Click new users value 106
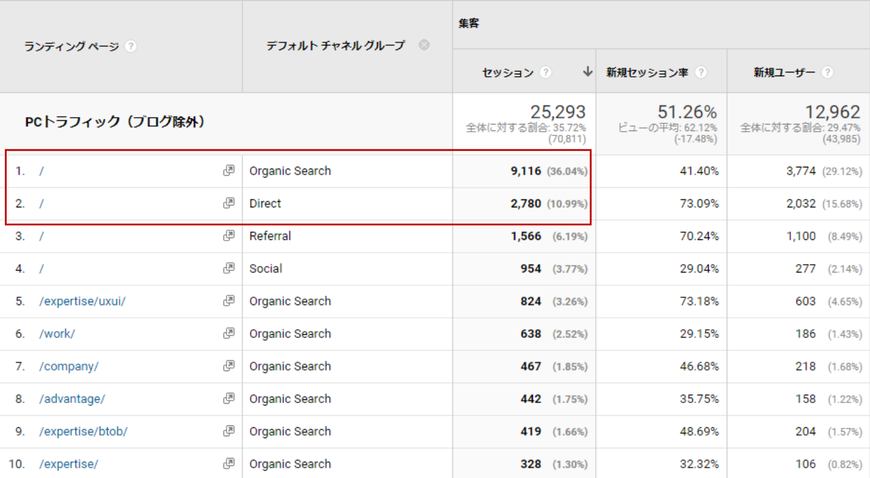The height and width of the screenshot is (478, 870). 805,465
